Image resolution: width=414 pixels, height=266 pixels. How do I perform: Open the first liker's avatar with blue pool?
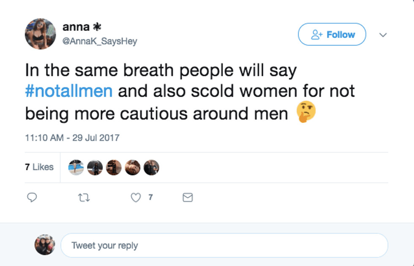tap(76, 168)
